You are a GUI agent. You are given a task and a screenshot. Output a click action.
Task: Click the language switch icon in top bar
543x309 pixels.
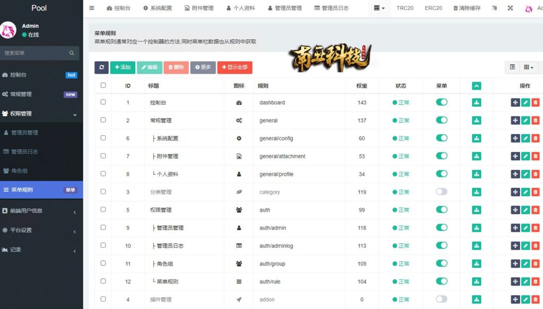click(494, 8)
